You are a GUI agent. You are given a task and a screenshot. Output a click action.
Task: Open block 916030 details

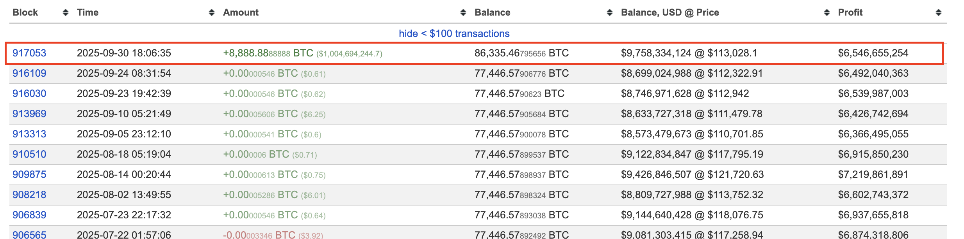tap(29, 93)
